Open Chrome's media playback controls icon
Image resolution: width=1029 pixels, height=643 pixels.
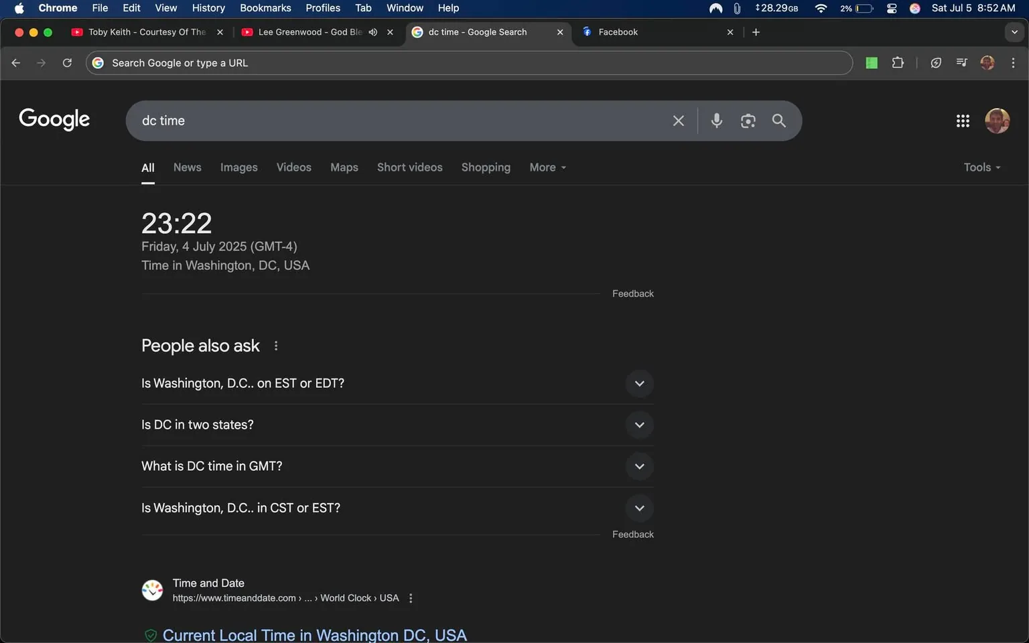961,62
